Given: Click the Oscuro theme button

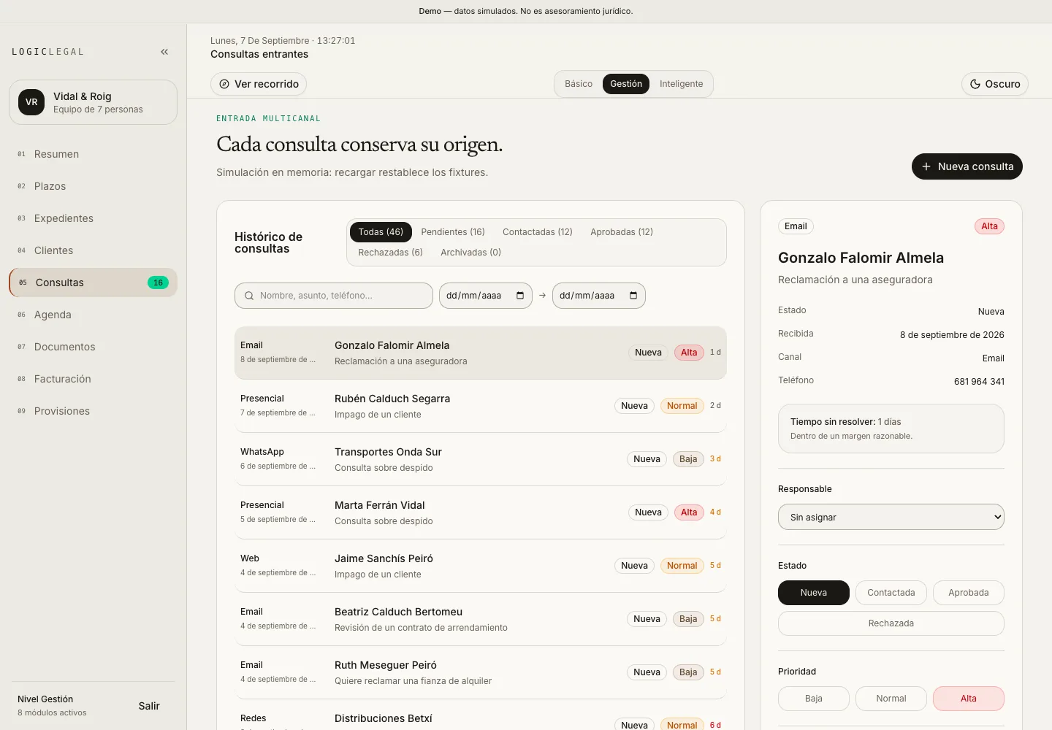Looking at the screenshot, I should click(995, 84).
